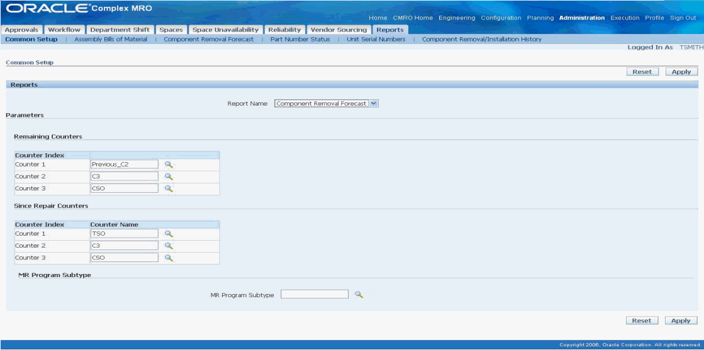Open the Spaces tab
The height and width of the screenshot is (350, 704).
click(x=171, y=30)
